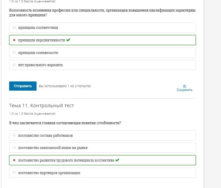Click green checkmark beside 'трудового потенциала коллектива'

(117, 160)
